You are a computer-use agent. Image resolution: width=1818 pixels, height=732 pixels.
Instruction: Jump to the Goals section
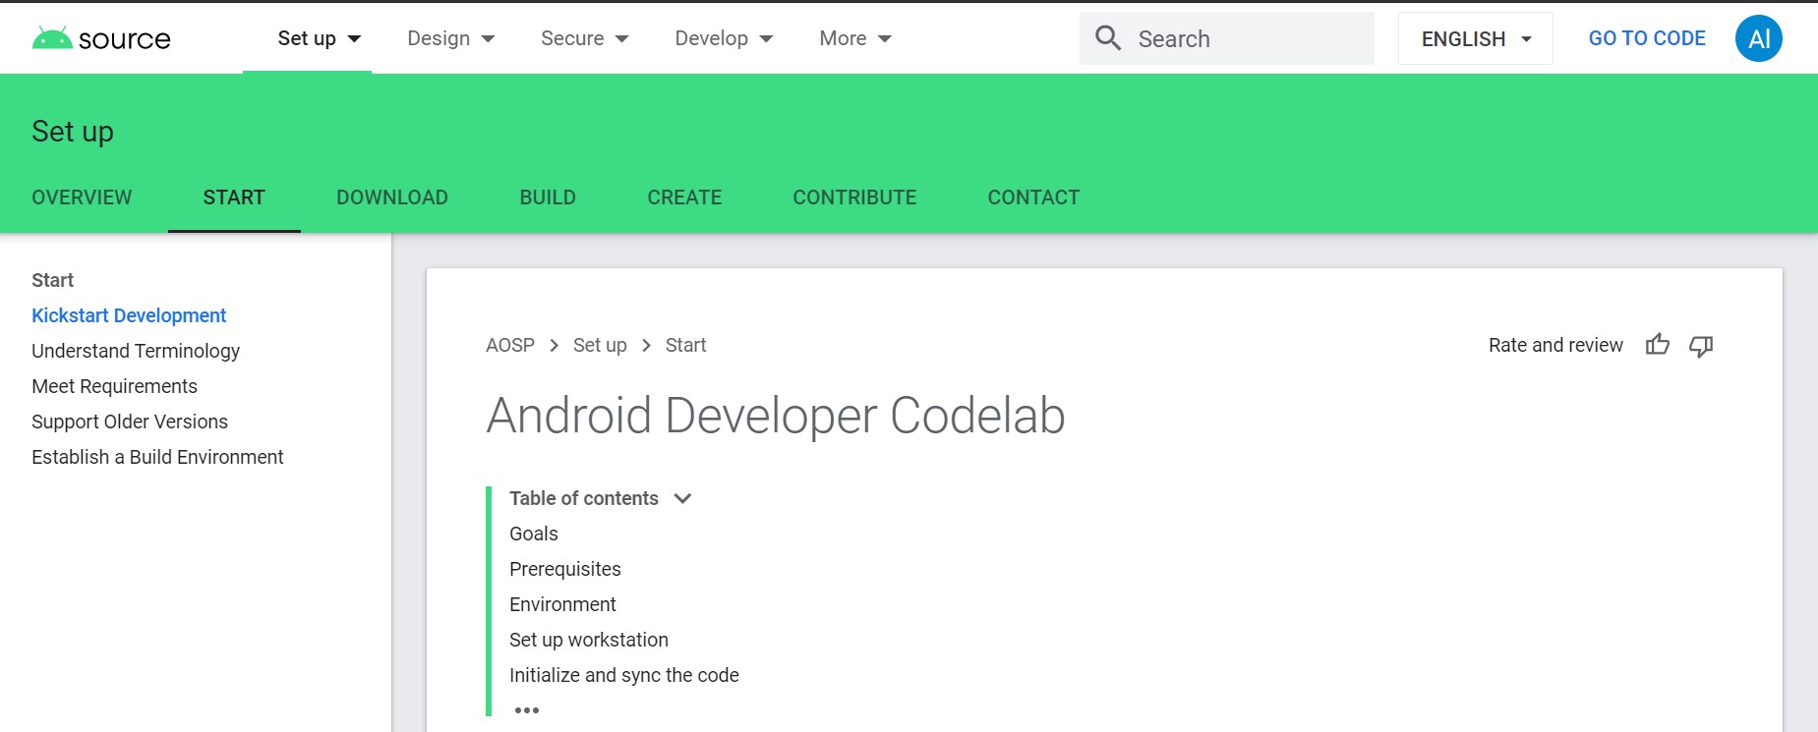[x=534, y=534]
